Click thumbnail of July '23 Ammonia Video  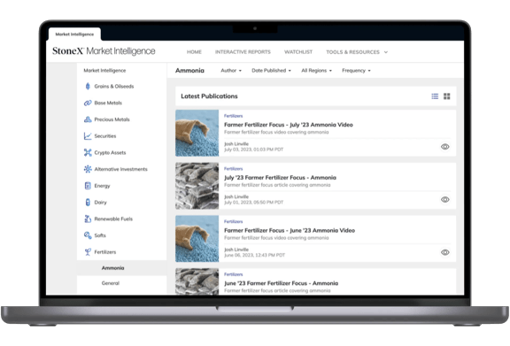pyautogui.click(x=197, y=133)
